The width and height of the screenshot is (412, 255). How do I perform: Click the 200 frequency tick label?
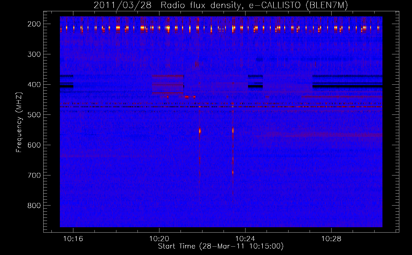click(34, 24)
